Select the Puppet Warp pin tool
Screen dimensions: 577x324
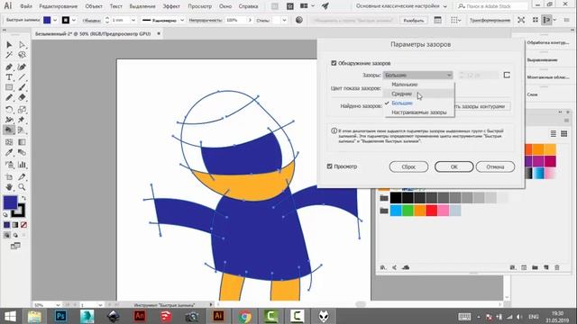click(22, 120)
